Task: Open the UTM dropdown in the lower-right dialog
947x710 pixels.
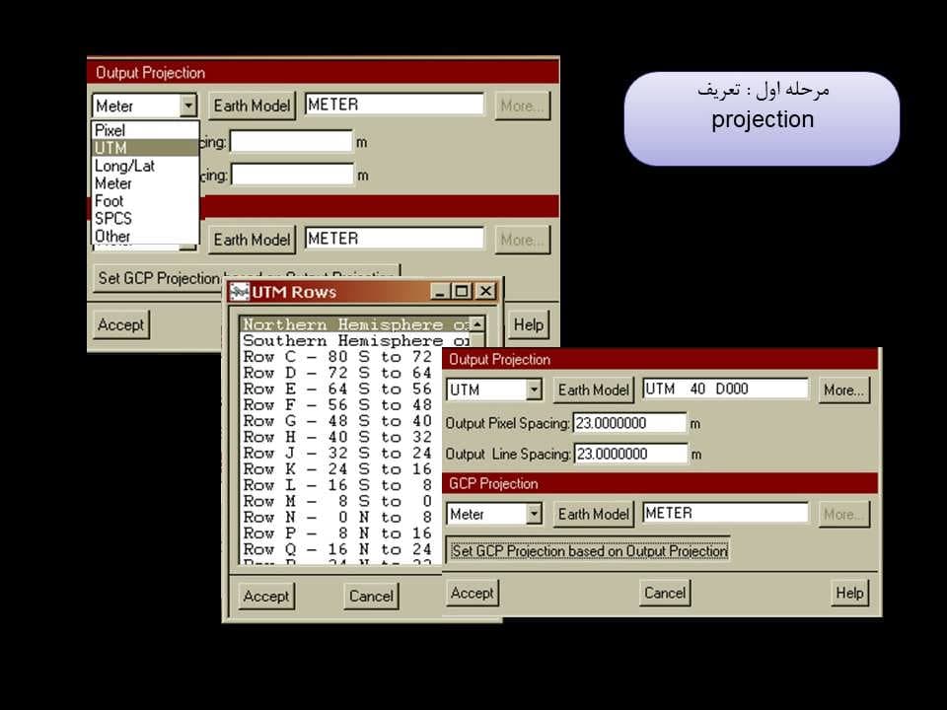Action: (x=534, y=390)
